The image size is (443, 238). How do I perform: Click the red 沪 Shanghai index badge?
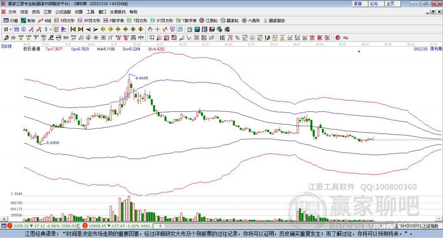10,226
